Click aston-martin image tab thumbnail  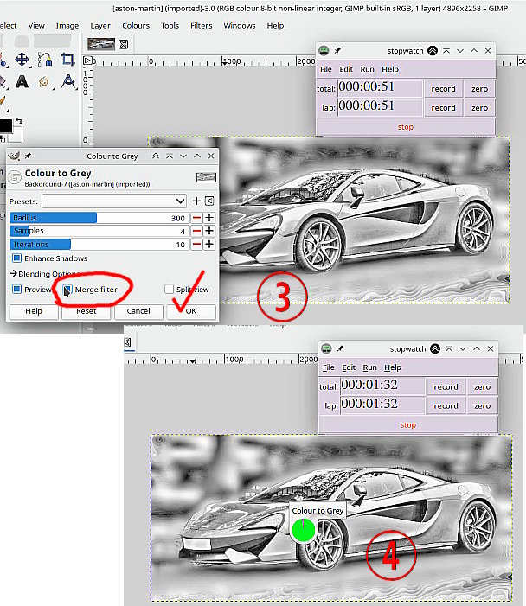pyautogui.click(x=101, y=44)
